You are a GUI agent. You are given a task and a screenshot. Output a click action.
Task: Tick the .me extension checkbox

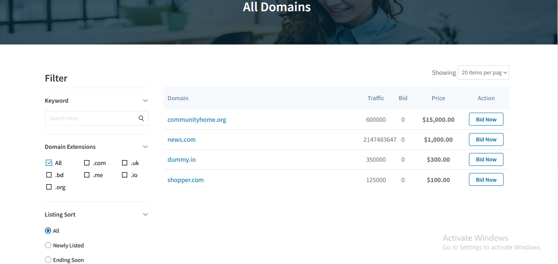[87, 175]
